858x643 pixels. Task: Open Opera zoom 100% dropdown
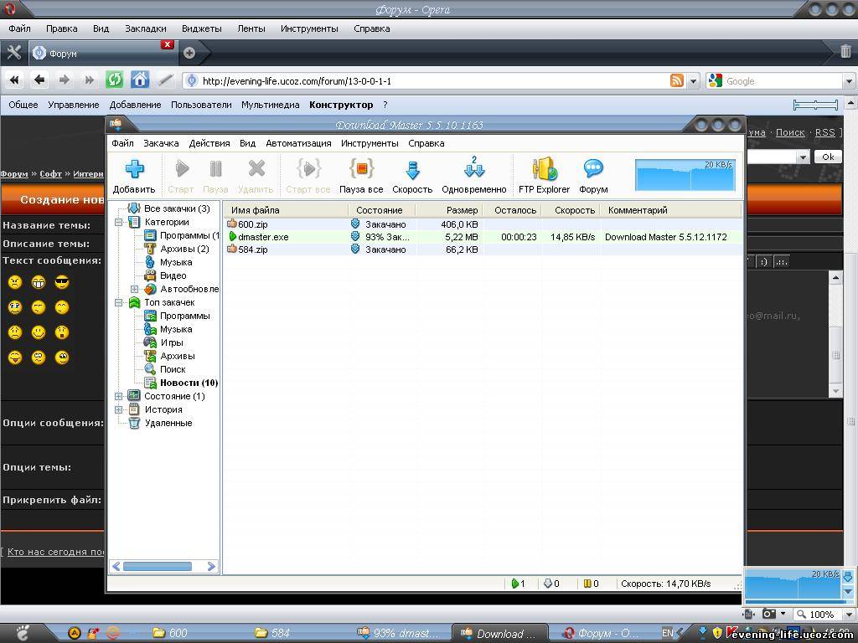click(850, 615)
